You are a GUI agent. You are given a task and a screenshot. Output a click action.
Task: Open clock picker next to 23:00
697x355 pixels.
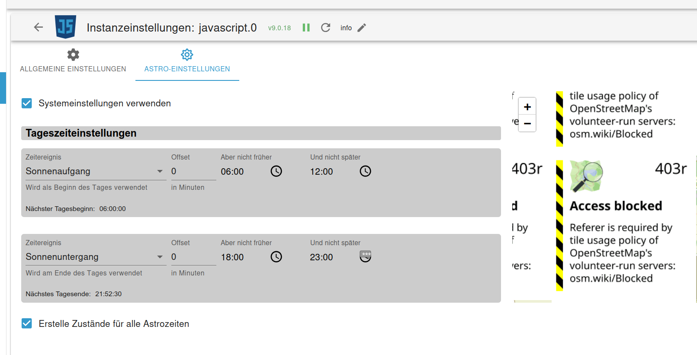(x=366, y=257)
